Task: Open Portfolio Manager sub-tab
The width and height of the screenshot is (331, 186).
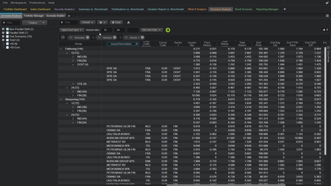Action: (x=34, y=16)
